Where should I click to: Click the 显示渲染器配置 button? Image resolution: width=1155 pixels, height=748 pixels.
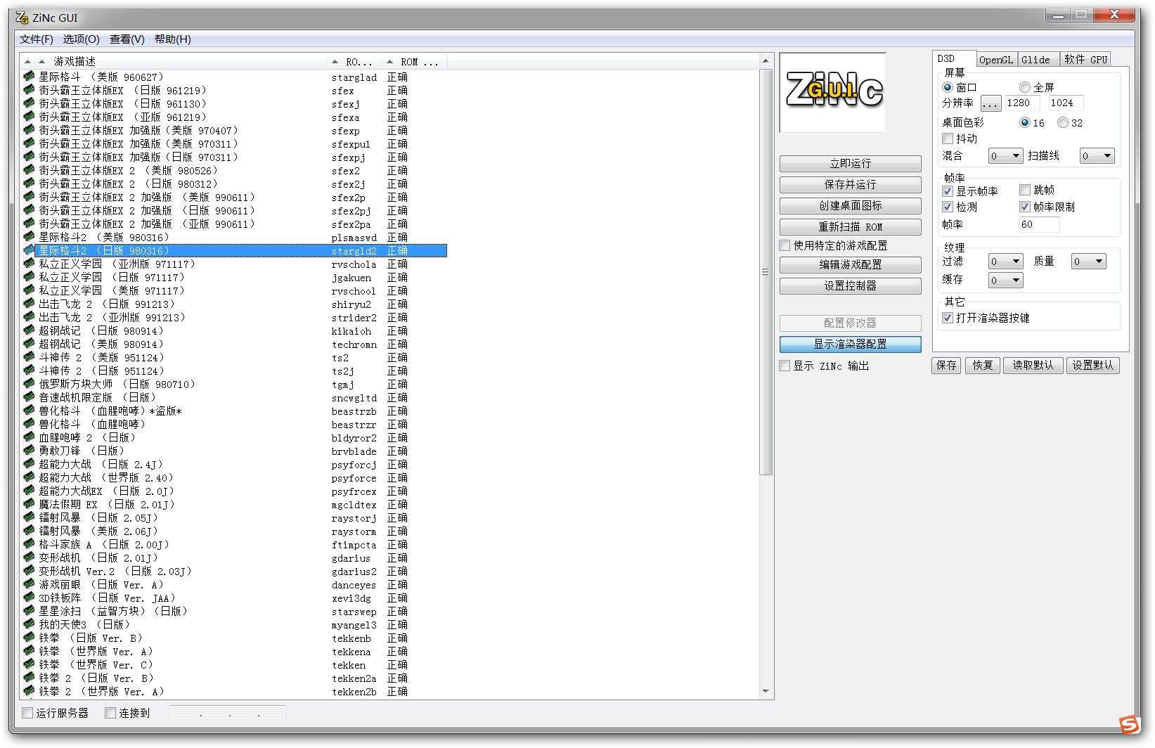click(x=850, y=344)
